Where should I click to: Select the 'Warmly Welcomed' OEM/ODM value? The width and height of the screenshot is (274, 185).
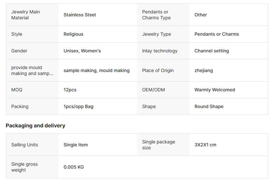coord(214,90)
